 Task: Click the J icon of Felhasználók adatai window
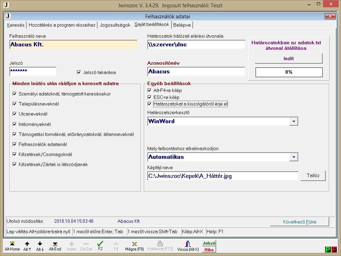pos(8,16)
